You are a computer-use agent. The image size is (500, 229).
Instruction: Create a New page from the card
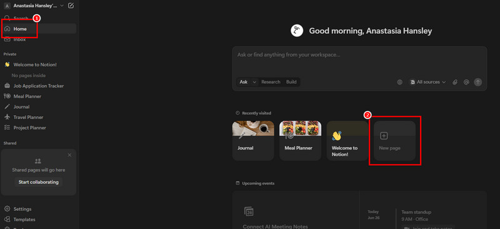click(x=395, y=141)
